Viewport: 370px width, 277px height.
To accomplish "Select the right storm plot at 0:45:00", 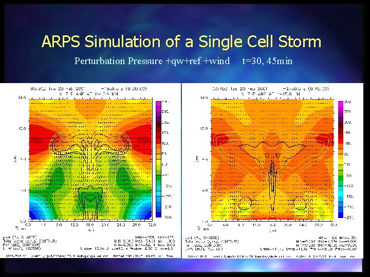I will point(272,160).
